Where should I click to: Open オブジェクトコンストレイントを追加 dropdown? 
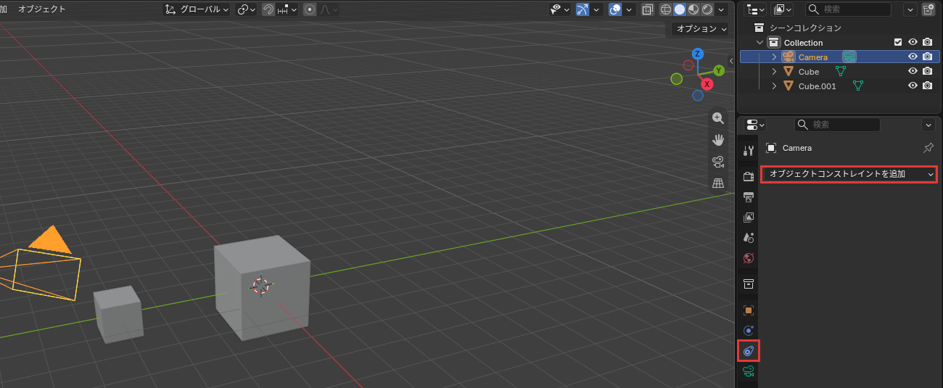pos(849,174)
